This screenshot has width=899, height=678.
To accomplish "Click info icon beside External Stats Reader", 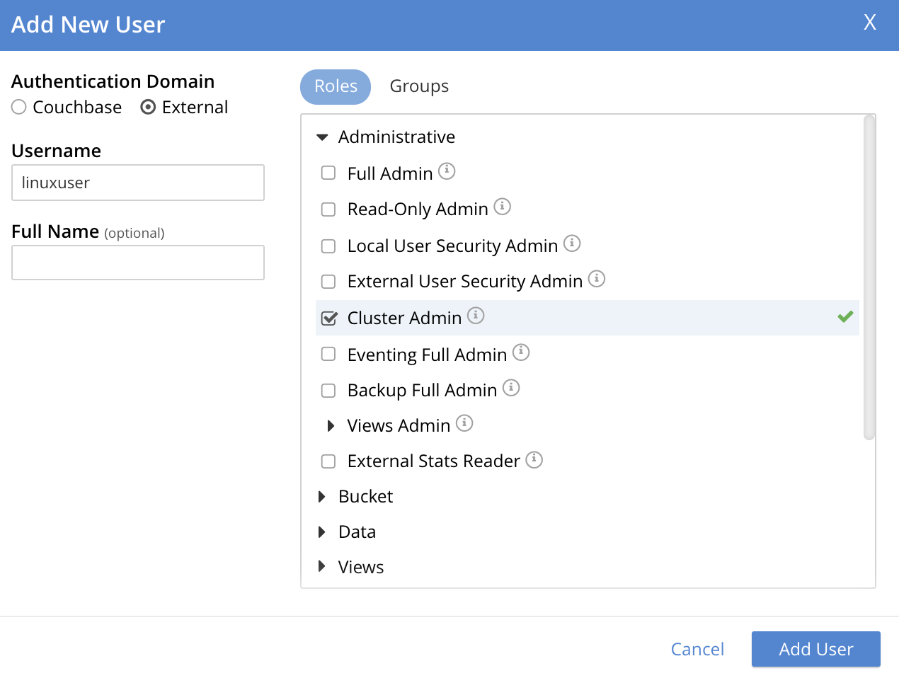I will click(534, 459).
